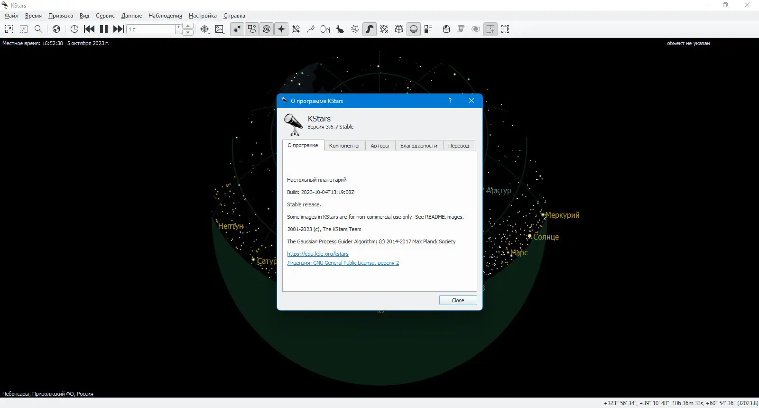Step the simulation backward one step
The image size is (759, 408).
89,29
